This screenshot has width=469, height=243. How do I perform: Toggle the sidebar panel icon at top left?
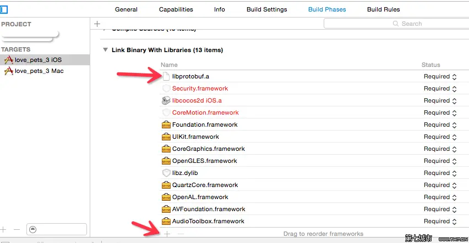(x=4, y=9)
